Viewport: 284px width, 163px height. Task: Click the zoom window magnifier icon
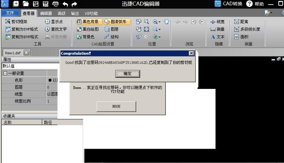coord(147,22)
